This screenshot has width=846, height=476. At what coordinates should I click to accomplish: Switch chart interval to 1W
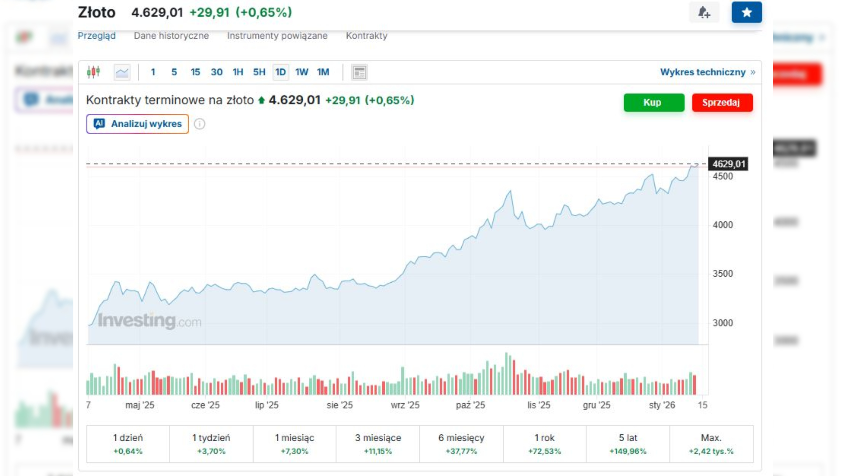[301, 72]
